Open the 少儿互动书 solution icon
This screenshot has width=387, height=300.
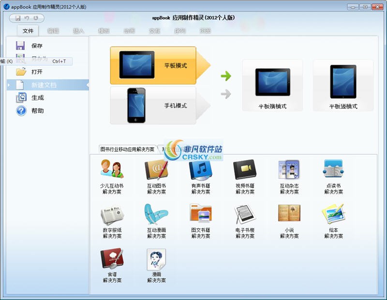pos(112,177)
